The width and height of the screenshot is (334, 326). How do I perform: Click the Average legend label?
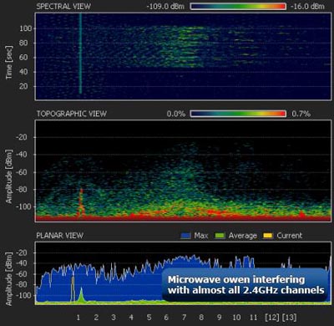[243, 236]
